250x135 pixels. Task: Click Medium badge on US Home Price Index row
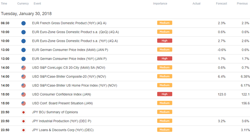pyautogui.click(x=165, y=85)
